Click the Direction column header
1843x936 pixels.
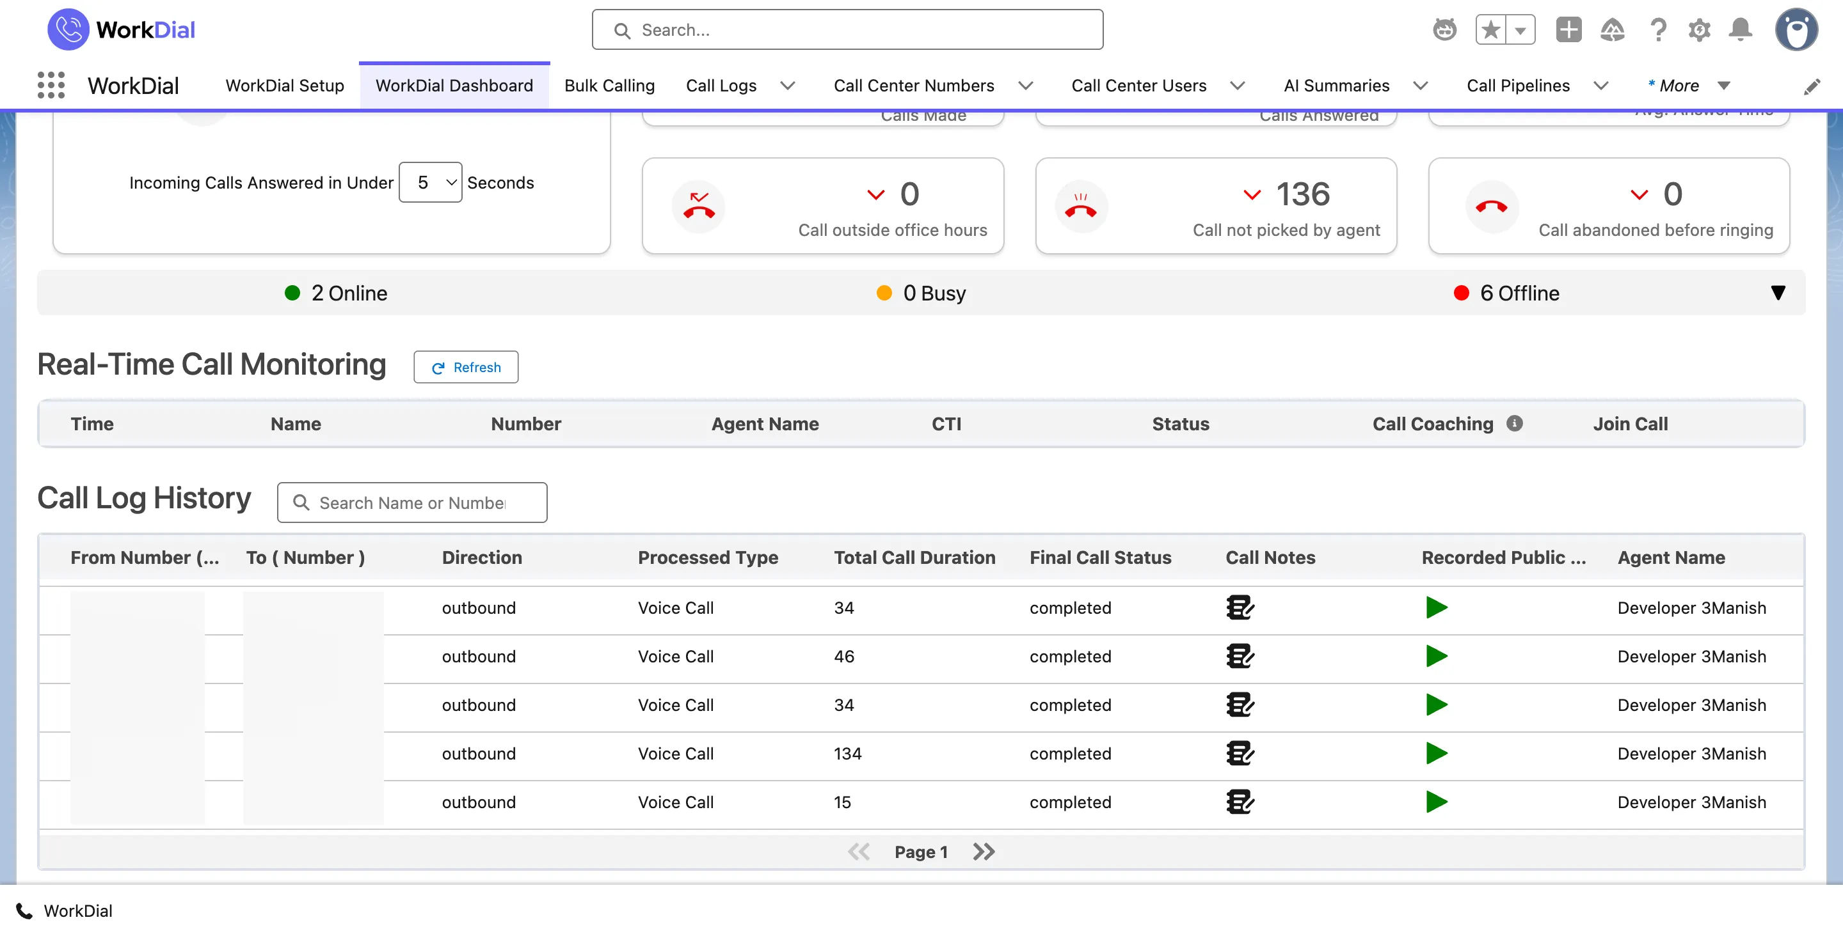[481, 557]
